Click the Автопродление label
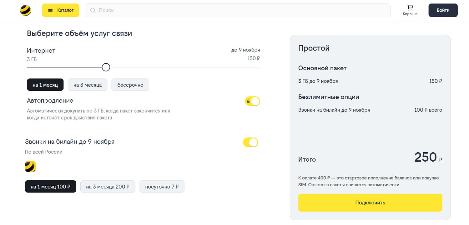The image size is (469, 225). coord(50,101)
